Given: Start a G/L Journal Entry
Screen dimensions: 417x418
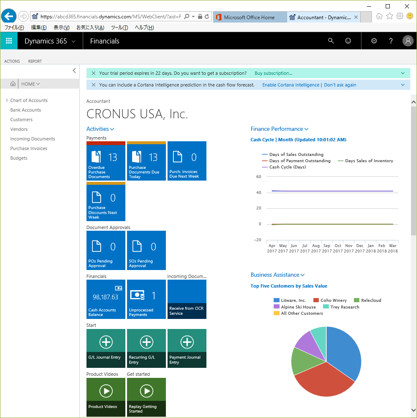Looking at the screenshot, I should [x=106, y=348].
